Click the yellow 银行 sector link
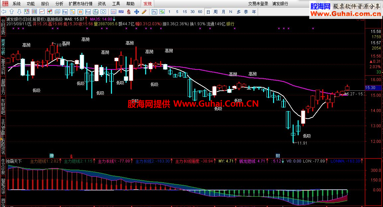The image size is (383, 207). click(x=230, y=24)
